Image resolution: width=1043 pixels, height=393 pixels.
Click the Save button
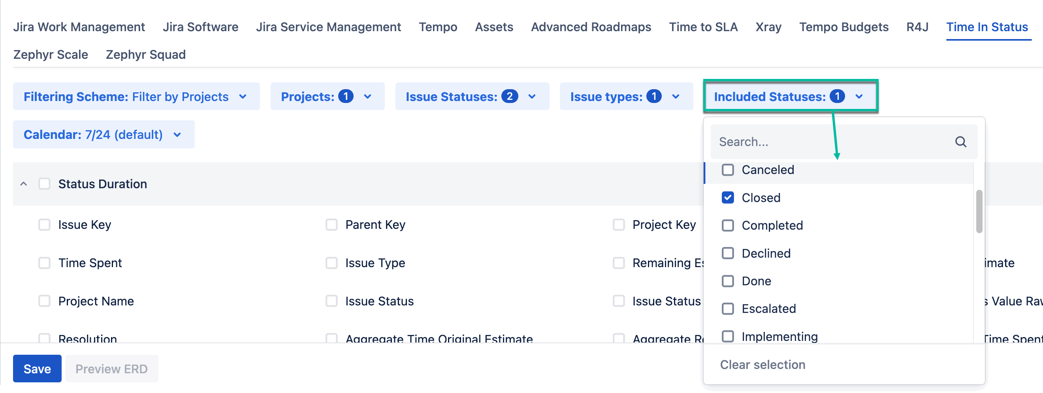click(37, 369)
